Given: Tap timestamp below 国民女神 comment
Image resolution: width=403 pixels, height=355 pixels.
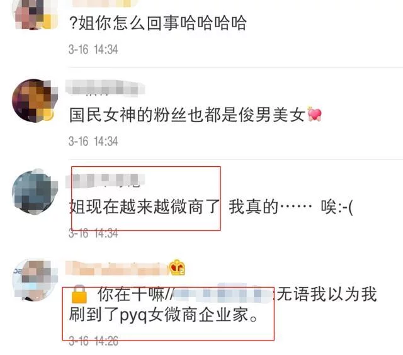Looking at the screenshot, I should (x=93, y=141).
